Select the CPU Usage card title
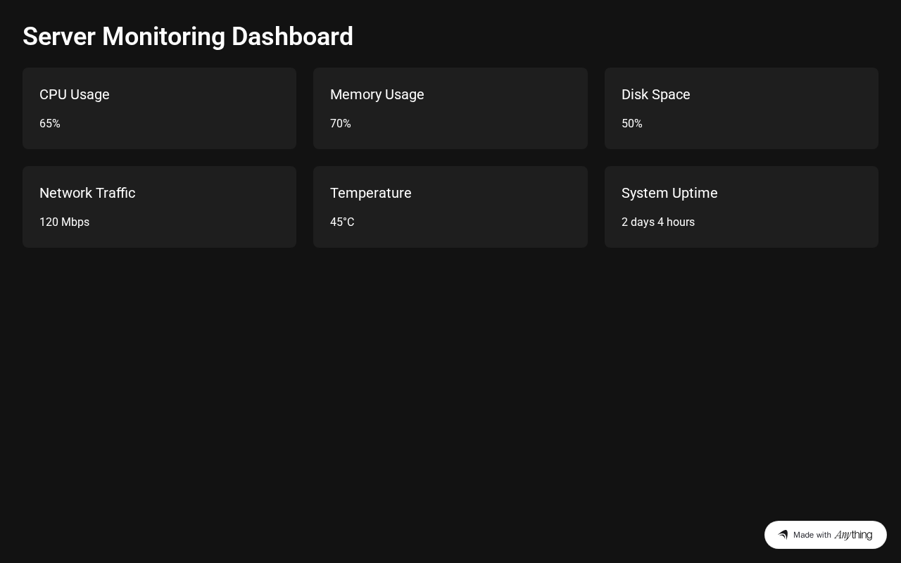Screen dimensions: 901x563 pyautogui.click(x=75, y=94)
